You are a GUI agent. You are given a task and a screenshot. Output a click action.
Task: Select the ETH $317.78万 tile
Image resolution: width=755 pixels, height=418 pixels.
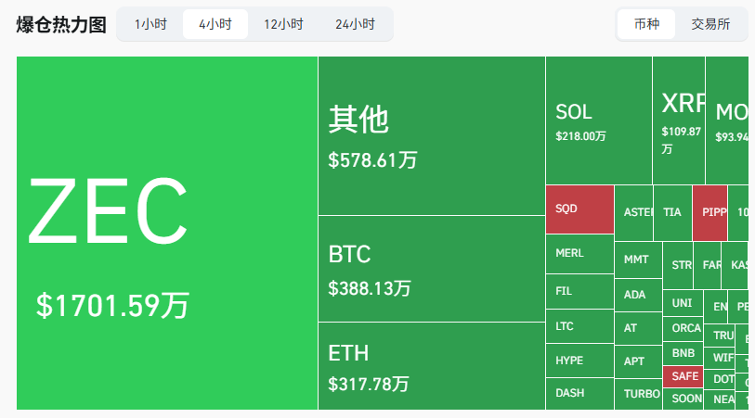[431, 365]
